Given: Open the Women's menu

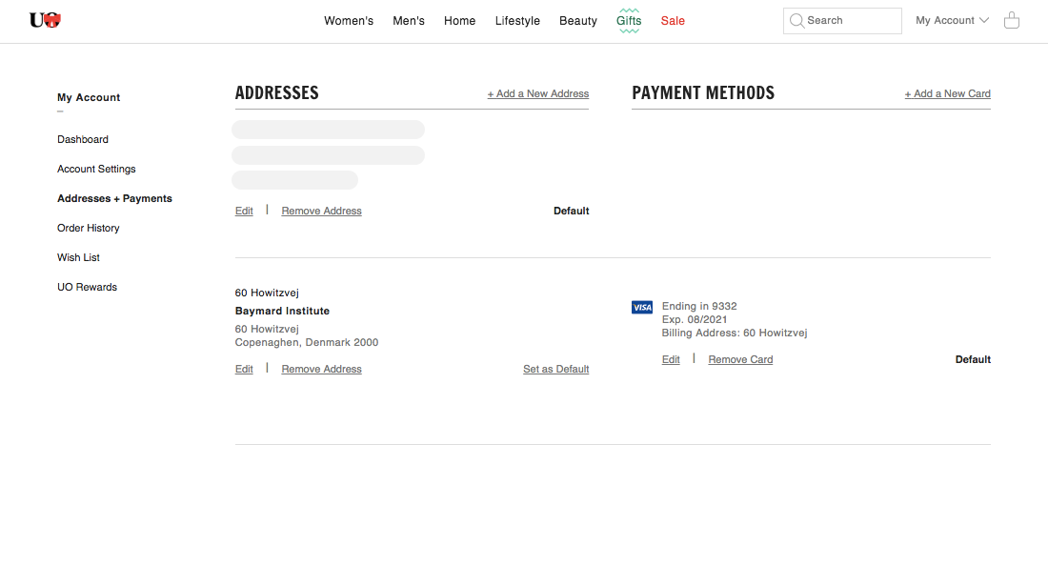Looking at the screenshot, I should [x=349, y=21].
